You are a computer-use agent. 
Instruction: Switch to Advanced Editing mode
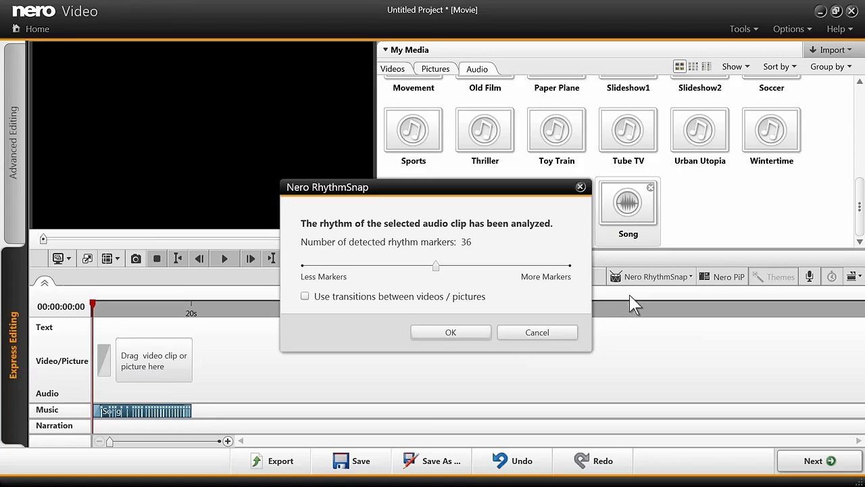14,142
